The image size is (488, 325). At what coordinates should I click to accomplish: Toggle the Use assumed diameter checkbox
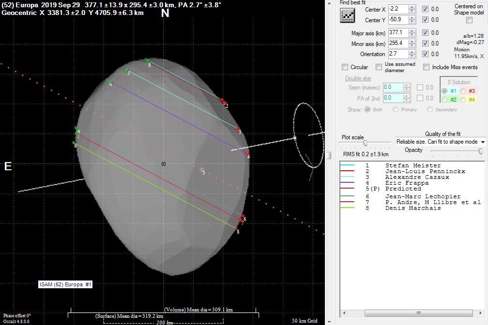(378, 67)
